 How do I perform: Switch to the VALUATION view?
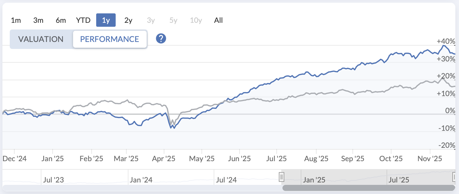coord(41,39)
